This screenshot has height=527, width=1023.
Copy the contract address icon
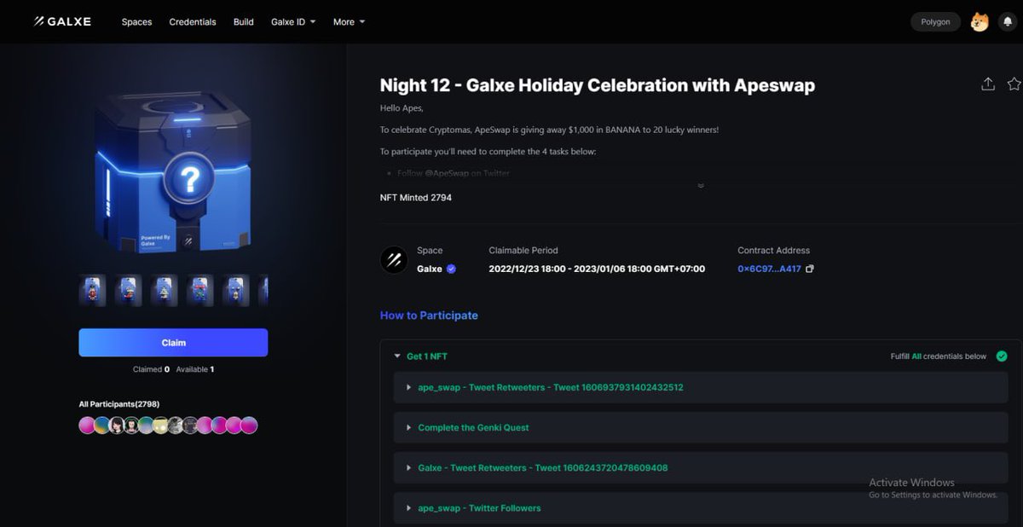click(x=810, y=269)
